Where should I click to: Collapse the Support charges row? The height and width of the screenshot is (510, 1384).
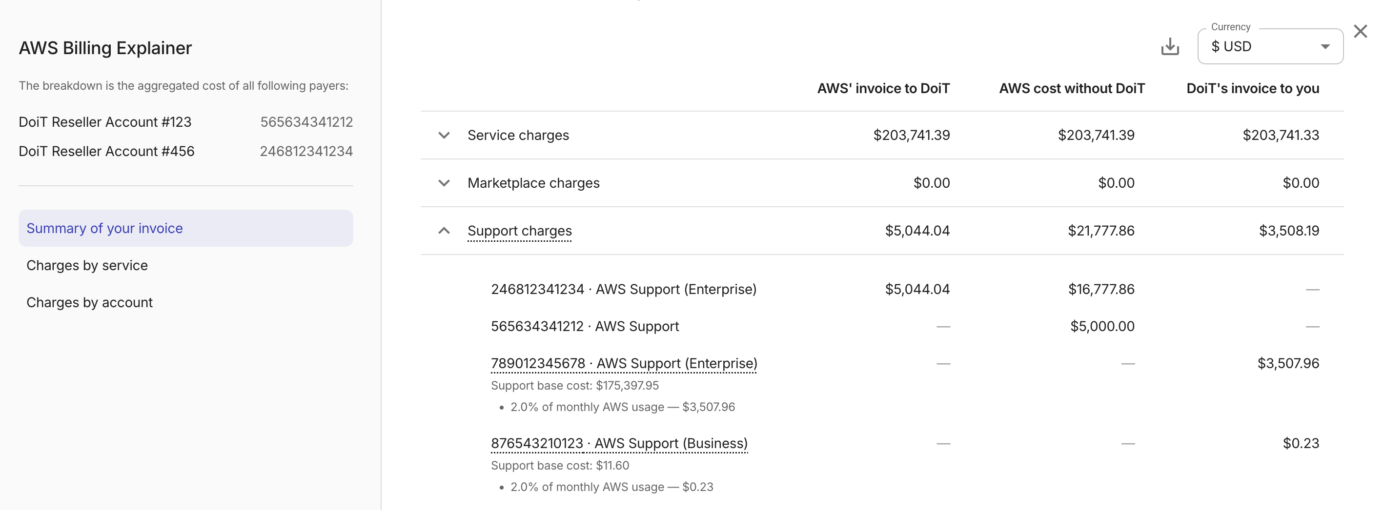[444, 231]
